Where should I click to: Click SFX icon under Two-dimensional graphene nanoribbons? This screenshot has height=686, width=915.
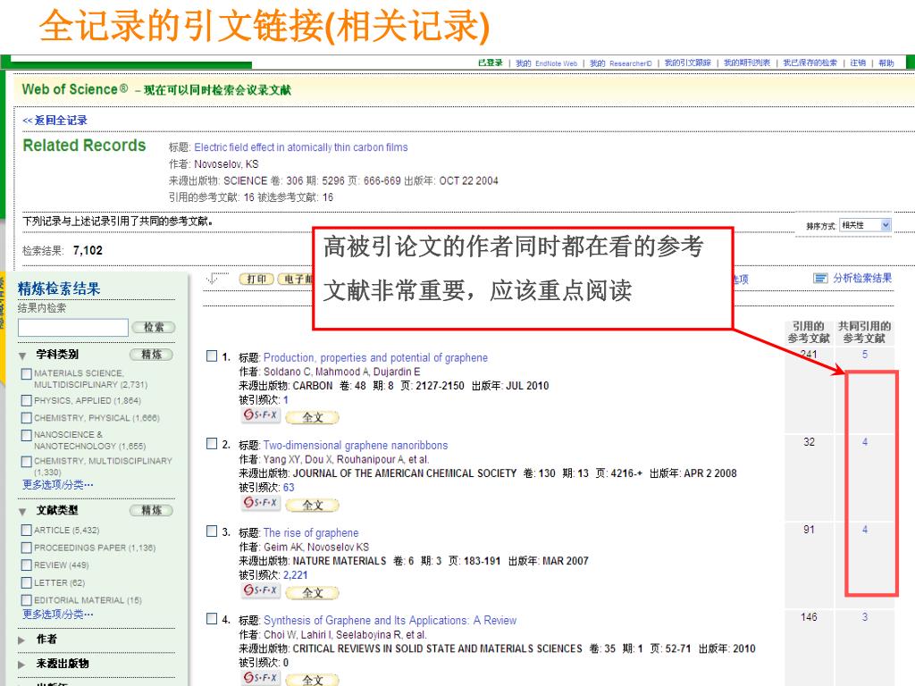262,503
